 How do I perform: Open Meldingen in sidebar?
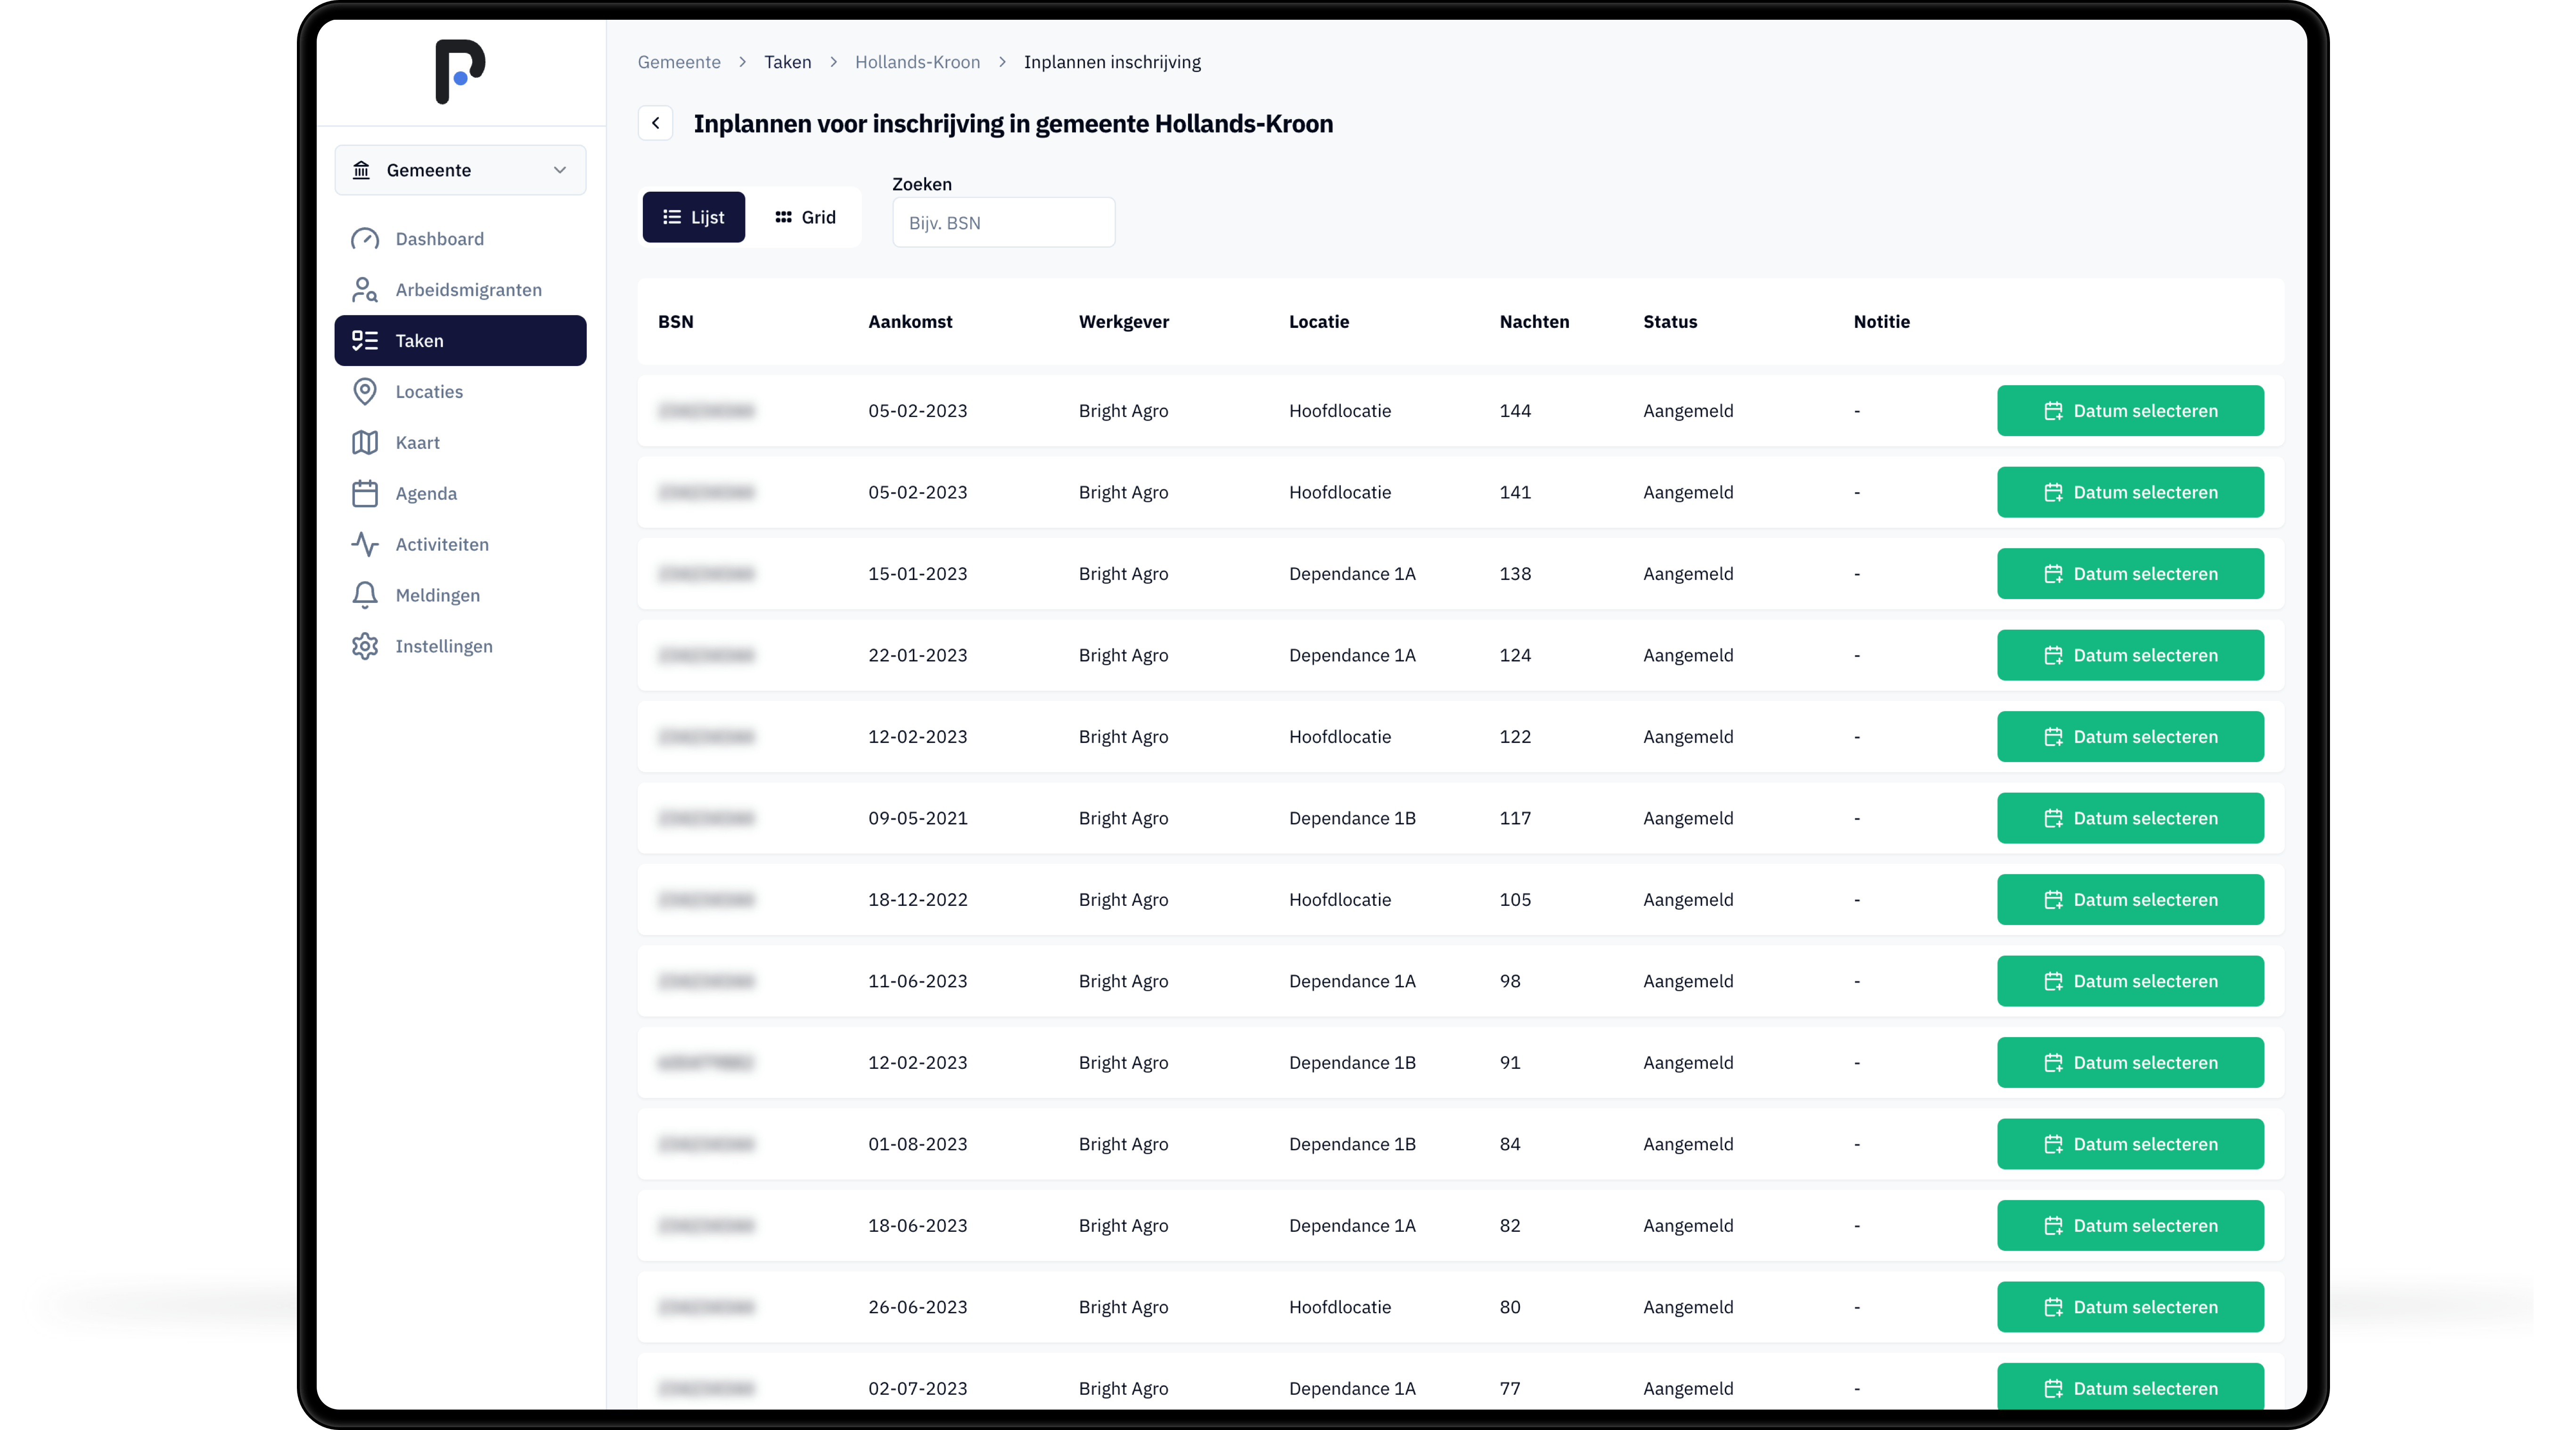pyautogui.click(x=460, y=595)
